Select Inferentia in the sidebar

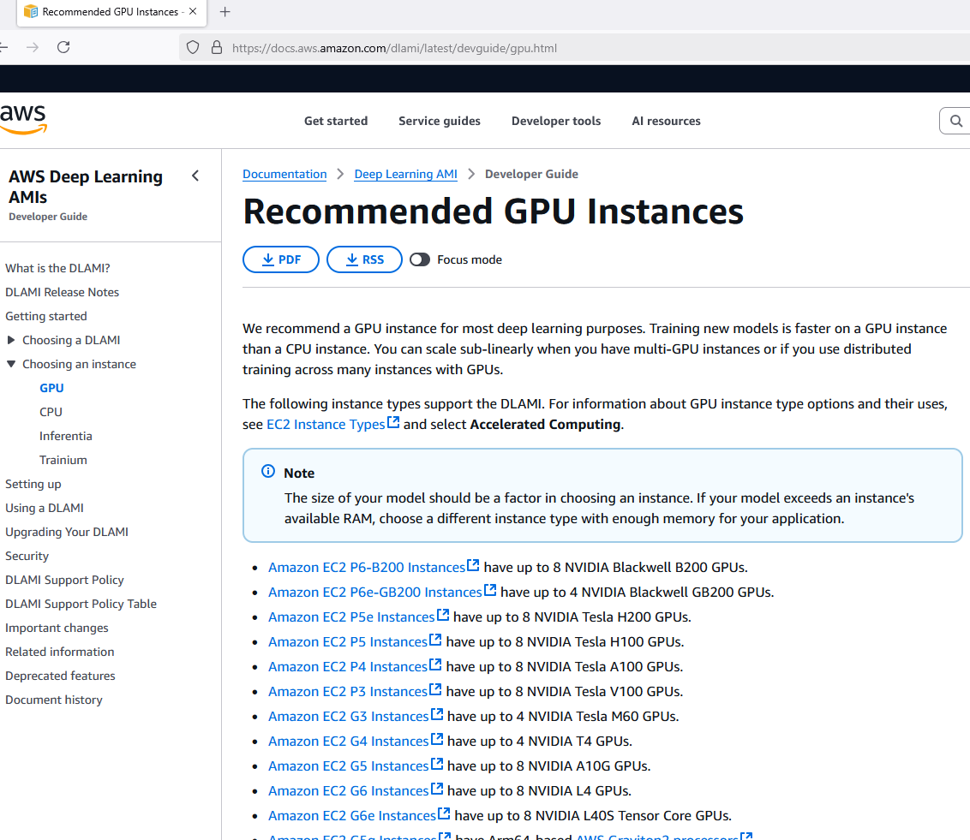point(65,436)
